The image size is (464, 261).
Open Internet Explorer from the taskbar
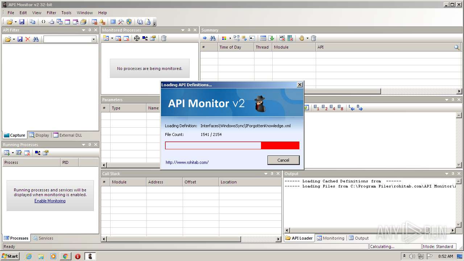point(29,256)
